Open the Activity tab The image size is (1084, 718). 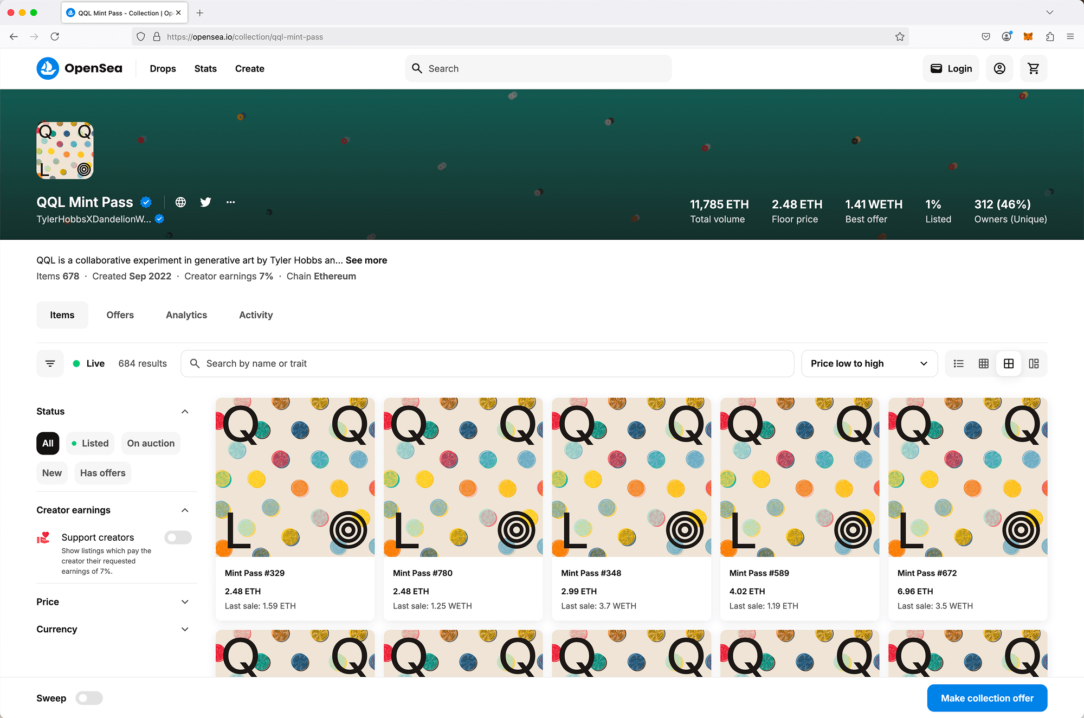point(255,315)
